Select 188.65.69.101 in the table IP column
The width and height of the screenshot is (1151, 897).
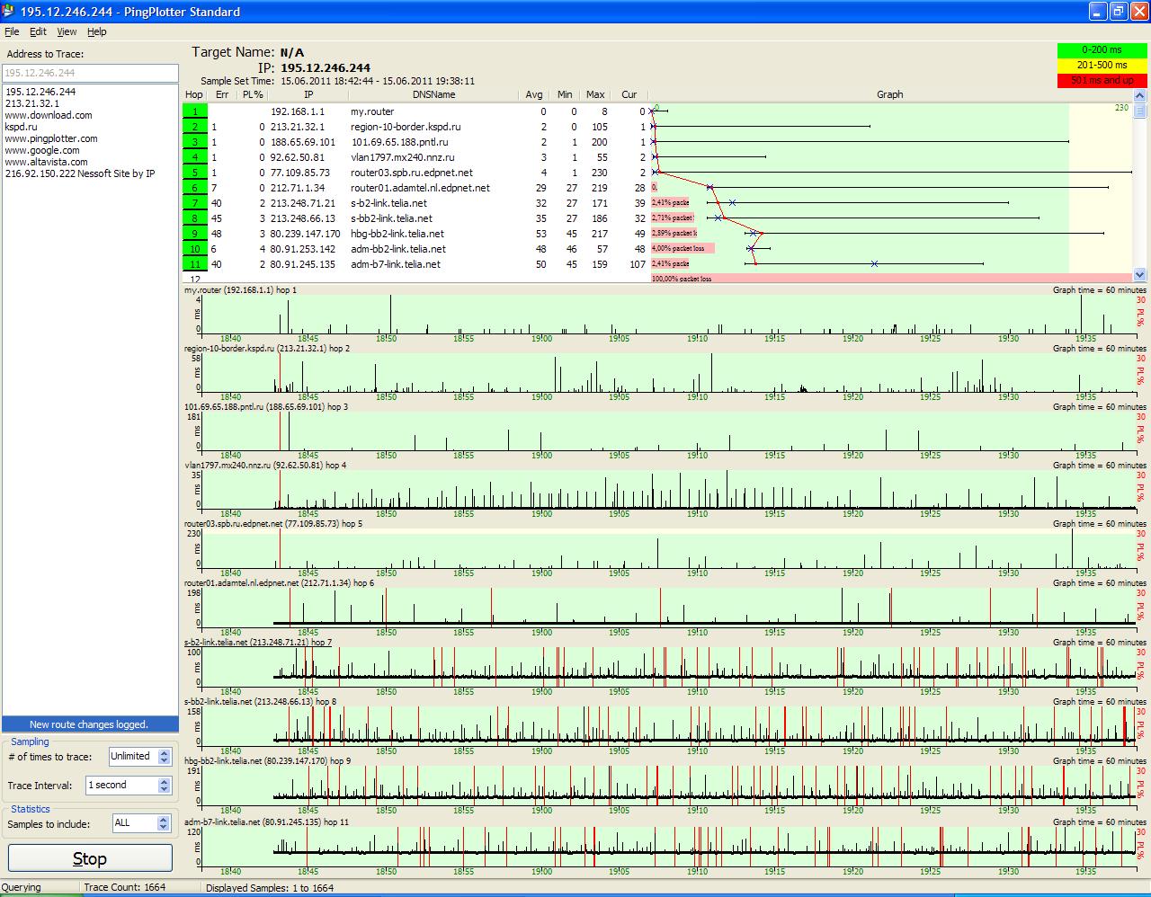click(302, 142)
